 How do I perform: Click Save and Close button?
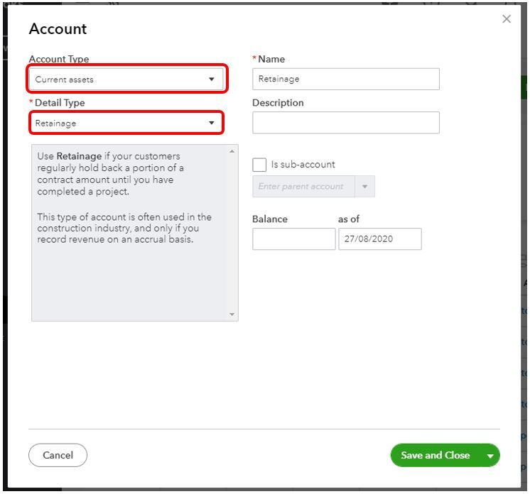(x=435, y=455)
